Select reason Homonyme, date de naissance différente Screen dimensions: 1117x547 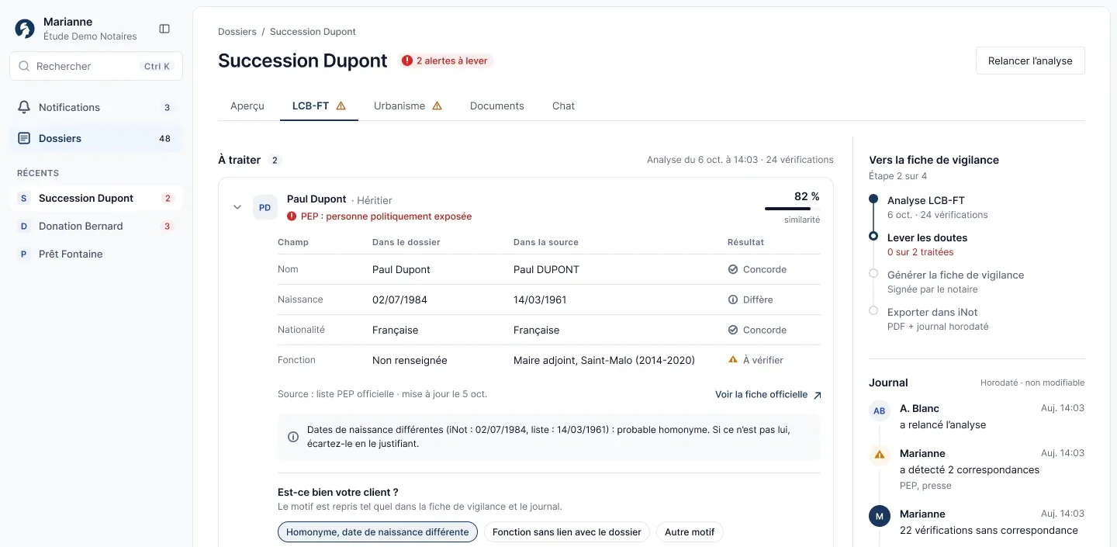378,532
